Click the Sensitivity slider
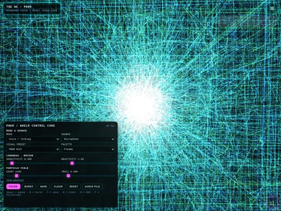This screenshot has height=211, width=281. coord(33,163)
